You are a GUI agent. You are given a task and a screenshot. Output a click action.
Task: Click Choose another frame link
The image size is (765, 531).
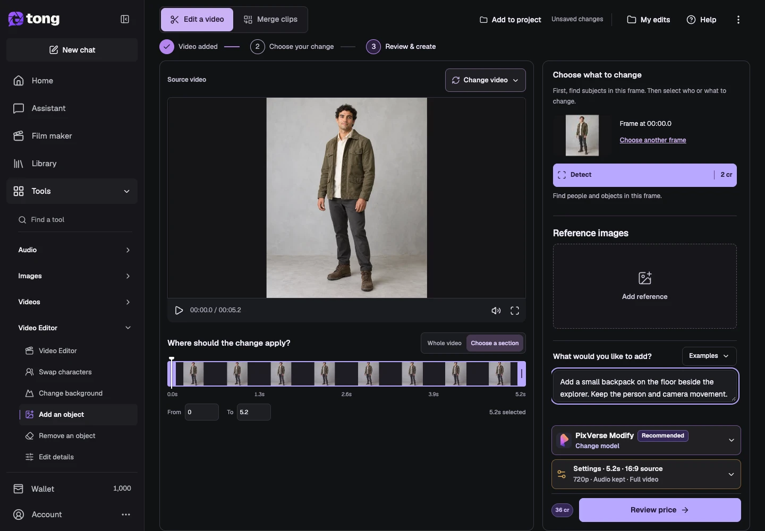[x=653, y=140]
